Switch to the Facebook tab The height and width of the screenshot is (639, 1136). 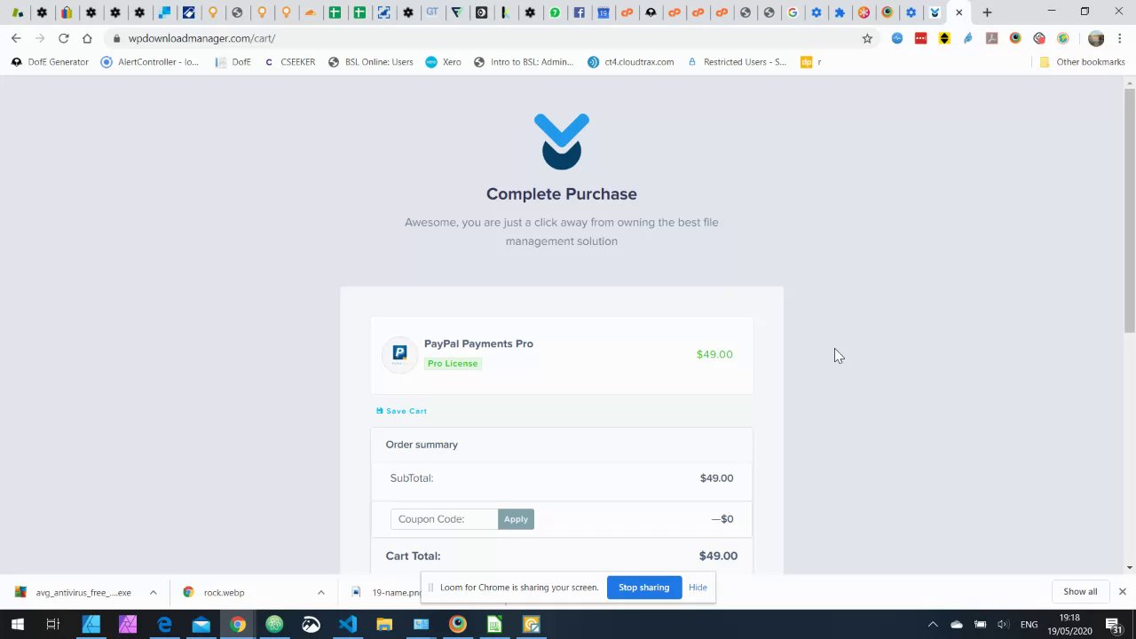coord(579,12)
